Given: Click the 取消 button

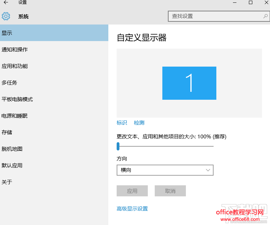Looking at the screenshot, I should coord(170,191).
